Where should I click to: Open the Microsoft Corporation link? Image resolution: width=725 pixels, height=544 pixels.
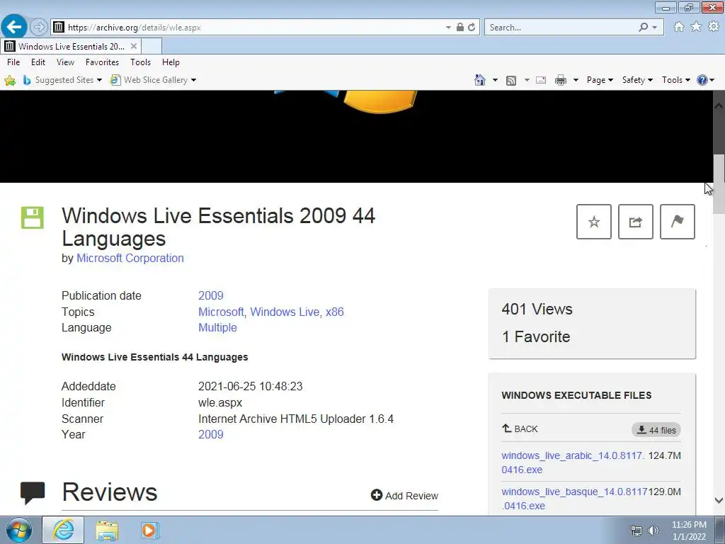point(130,258)
